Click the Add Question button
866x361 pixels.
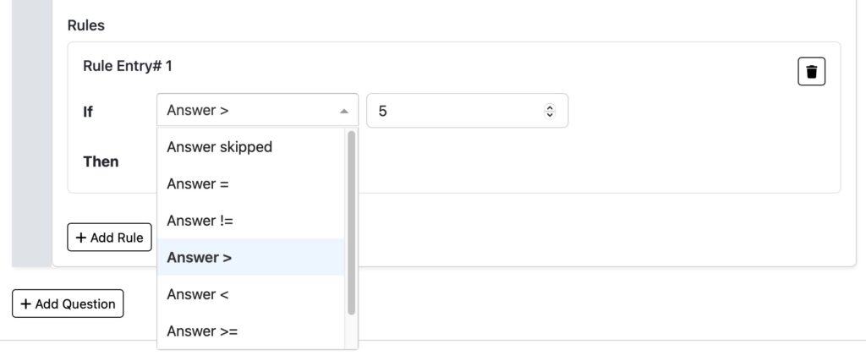pos(68,304)
